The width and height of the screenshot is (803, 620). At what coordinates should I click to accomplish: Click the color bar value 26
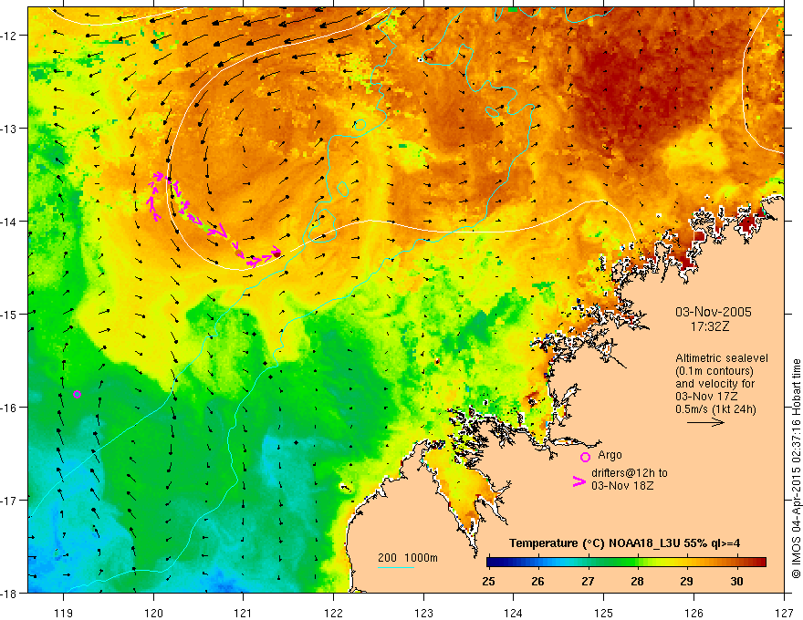537,581
